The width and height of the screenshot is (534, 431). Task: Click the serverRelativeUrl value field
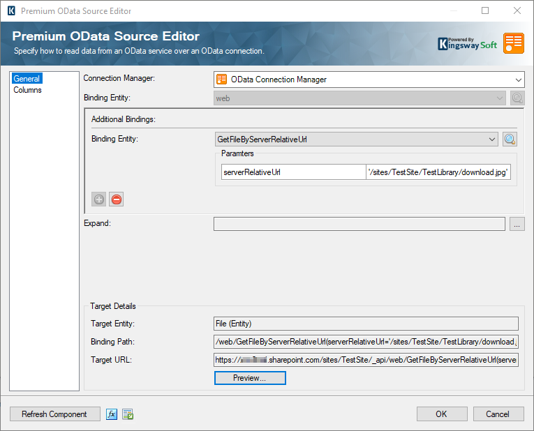tap(438, 172)
